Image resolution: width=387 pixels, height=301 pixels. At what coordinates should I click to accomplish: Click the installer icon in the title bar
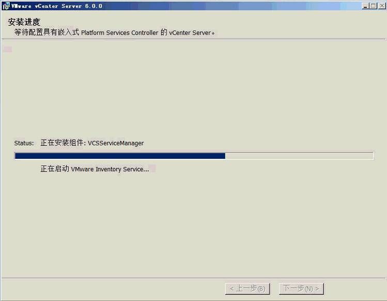(x=6, y=6)
